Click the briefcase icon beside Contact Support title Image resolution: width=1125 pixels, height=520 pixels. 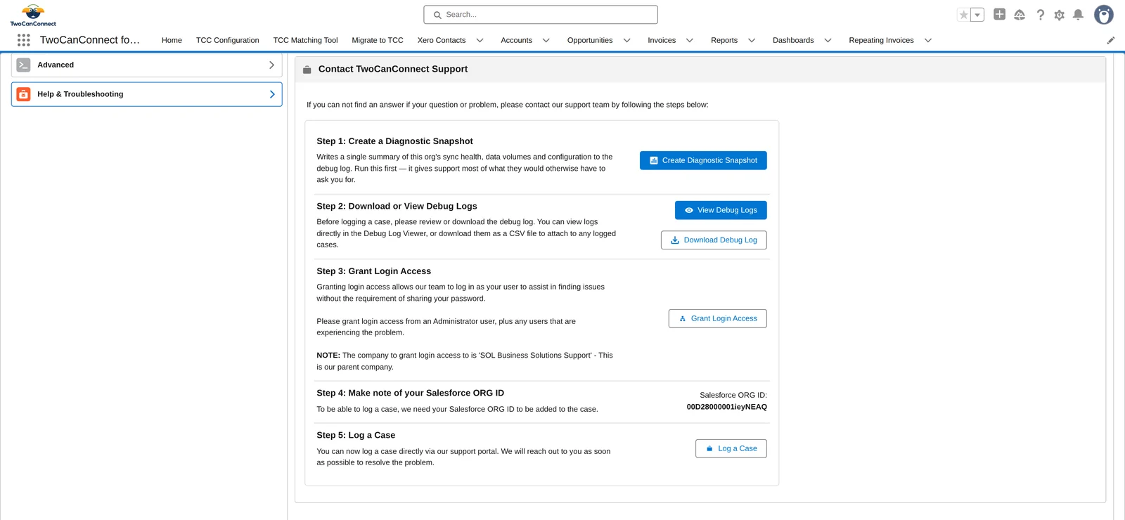307,70
